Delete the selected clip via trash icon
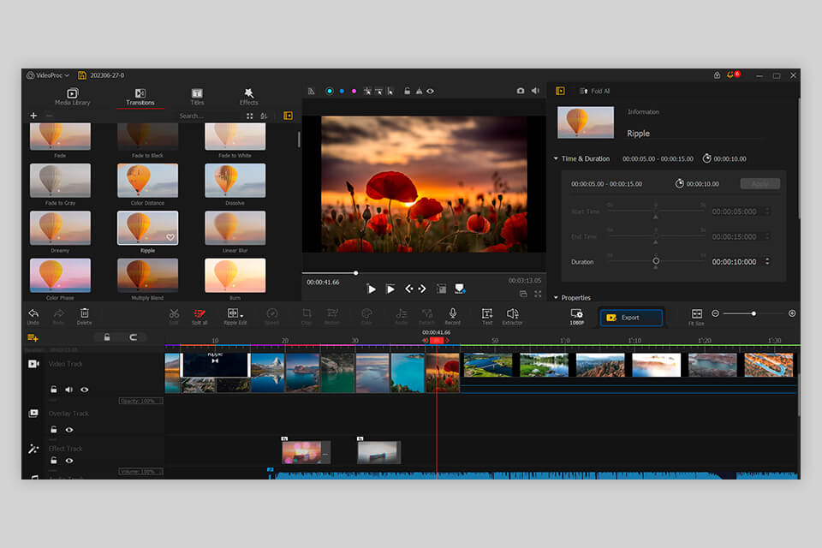The width and height of the screenshot is (822, 548). click(85, 313)
